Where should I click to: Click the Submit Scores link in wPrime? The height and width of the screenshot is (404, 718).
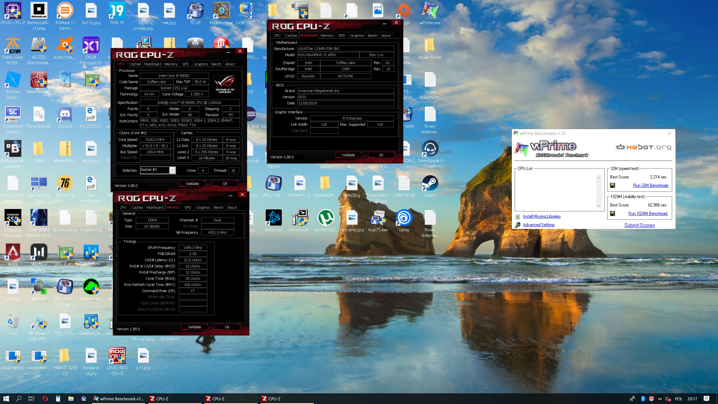point(639,225)
